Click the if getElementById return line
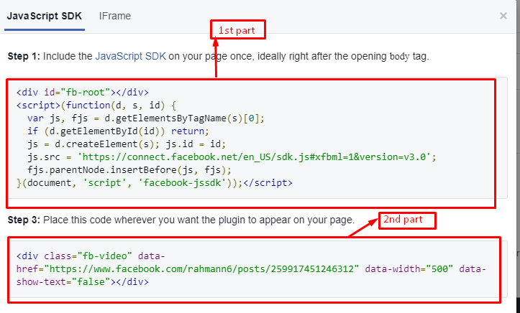 119,131
